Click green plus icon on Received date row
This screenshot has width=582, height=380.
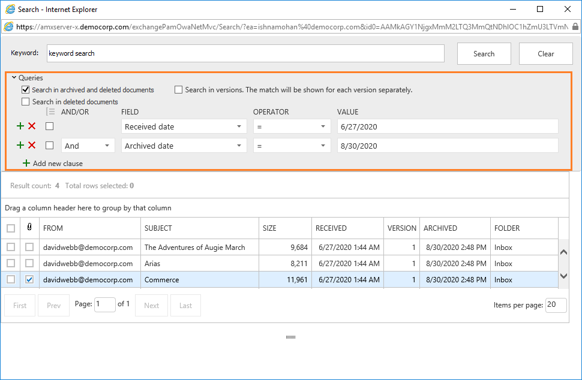point(20,126)
